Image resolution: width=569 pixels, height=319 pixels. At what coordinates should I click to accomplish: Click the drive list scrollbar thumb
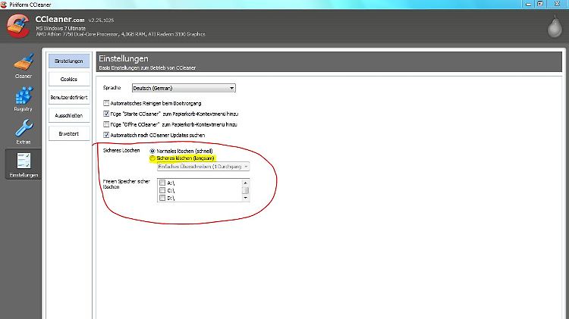[x=246, y=190]
